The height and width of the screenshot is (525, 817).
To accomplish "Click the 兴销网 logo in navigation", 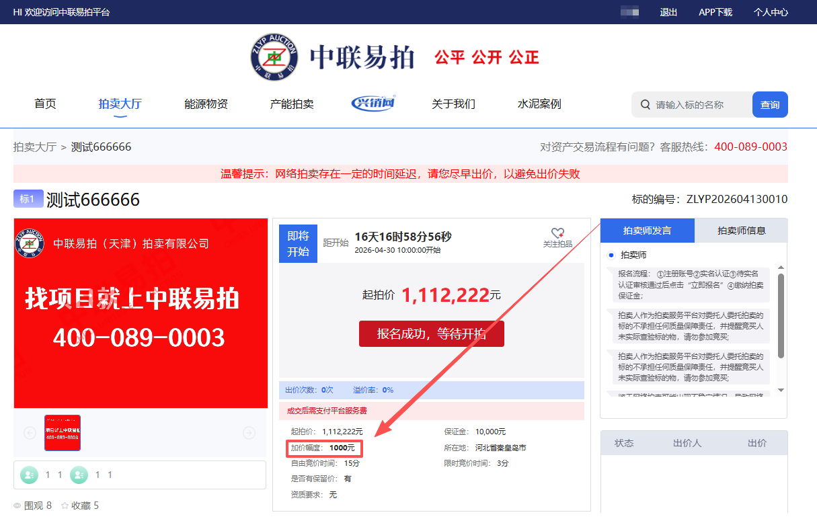I will click(x=373, y=104).
